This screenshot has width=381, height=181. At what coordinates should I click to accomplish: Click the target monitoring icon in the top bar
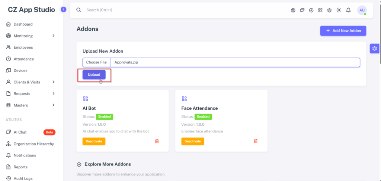[293, 10]
